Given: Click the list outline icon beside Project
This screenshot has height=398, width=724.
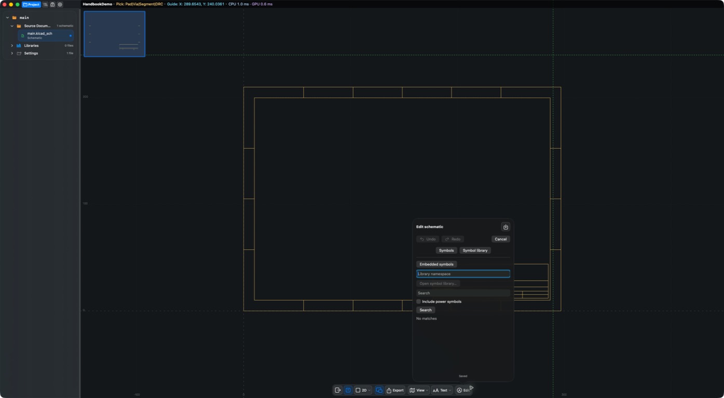Looking at the screenshot, I should tap(45, 5).
